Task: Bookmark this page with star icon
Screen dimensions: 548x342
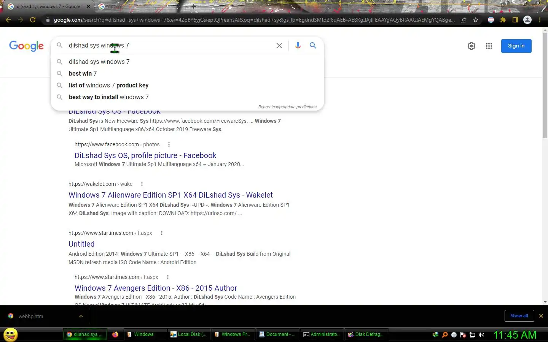Action: [476, 20]
